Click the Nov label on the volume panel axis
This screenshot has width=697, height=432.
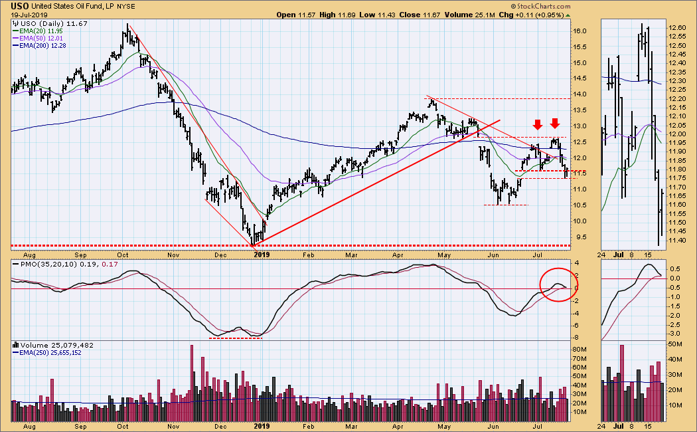coord(174,426)
